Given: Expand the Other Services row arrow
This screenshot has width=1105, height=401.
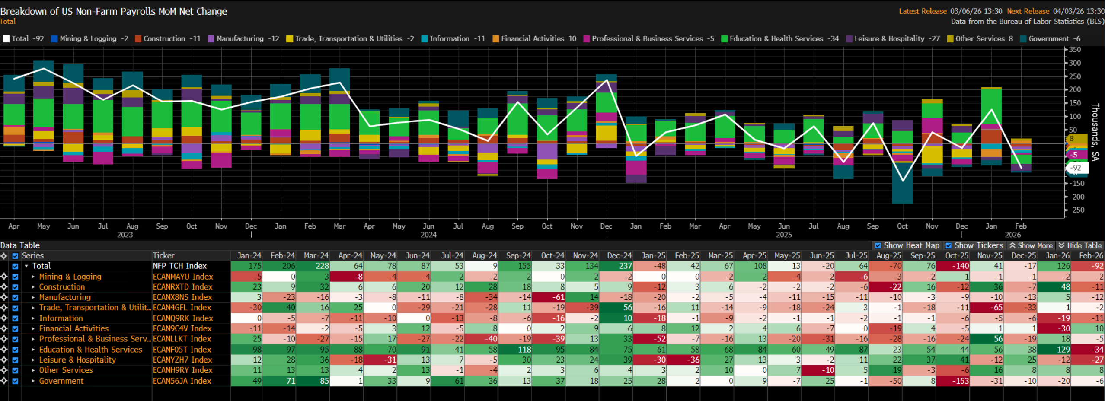Looking at the screenshot, I should tap(33, 370).
